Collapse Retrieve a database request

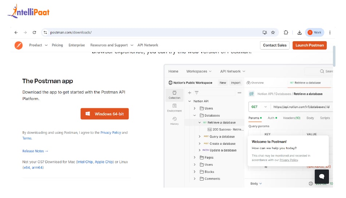[x=200, y=123]
